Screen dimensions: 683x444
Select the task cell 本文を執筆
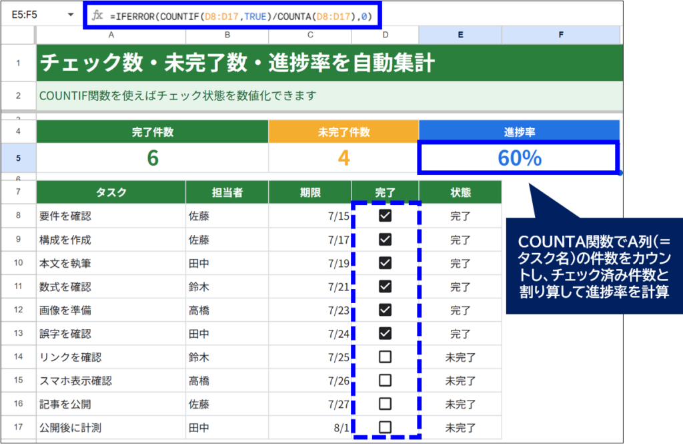tap(111, 263)
